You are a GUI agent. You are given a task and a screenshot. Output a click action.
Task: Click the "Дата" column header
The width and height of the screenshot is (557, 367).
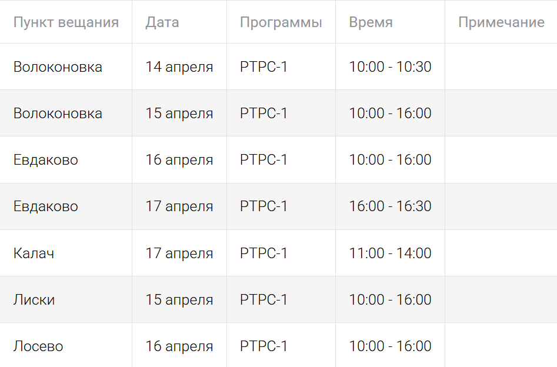(162, 22)
